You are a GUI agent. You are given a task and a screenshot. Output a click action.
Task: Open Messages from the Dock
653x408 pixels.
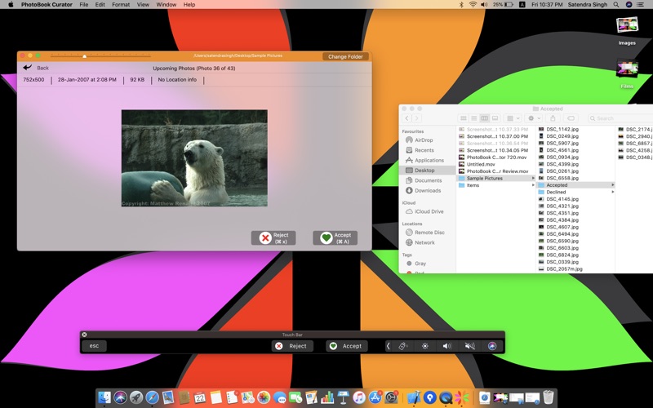click(279, 397)
